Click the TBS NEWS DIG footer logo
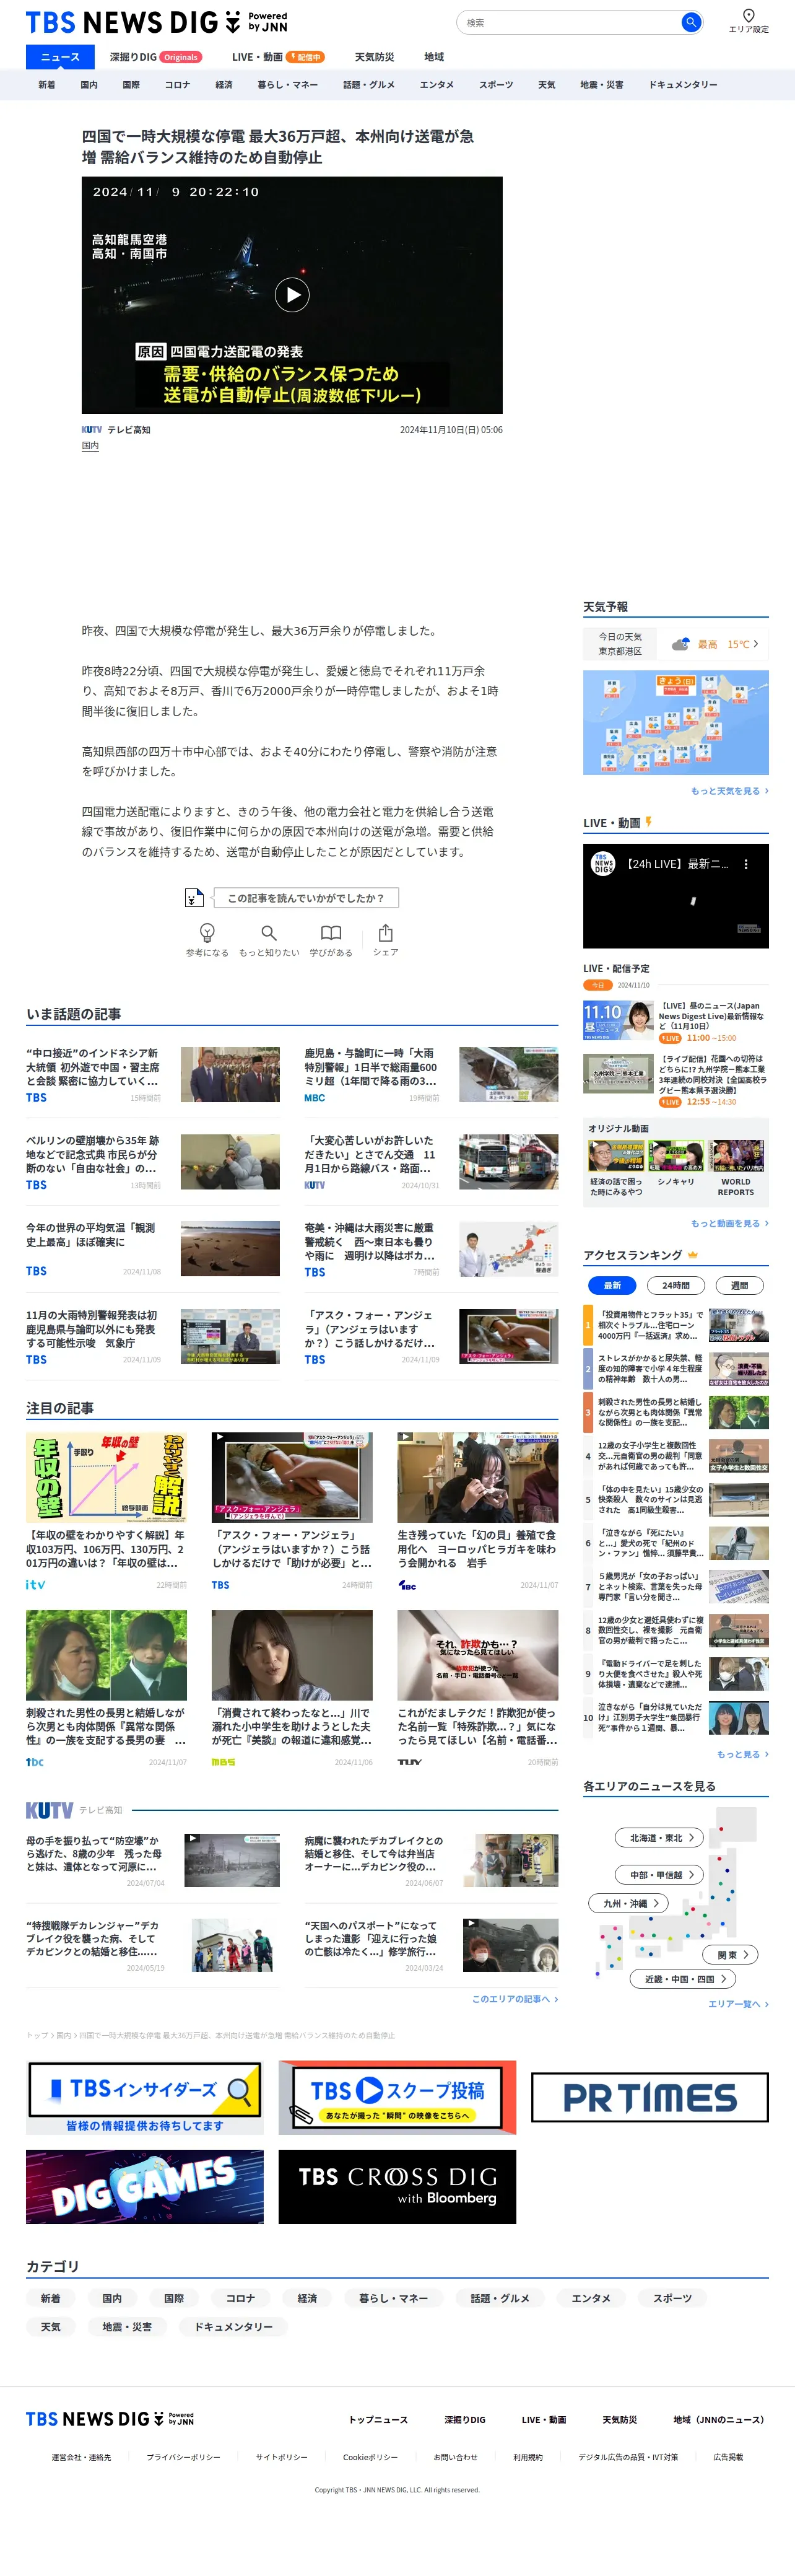 click(x=110, y=2419)
